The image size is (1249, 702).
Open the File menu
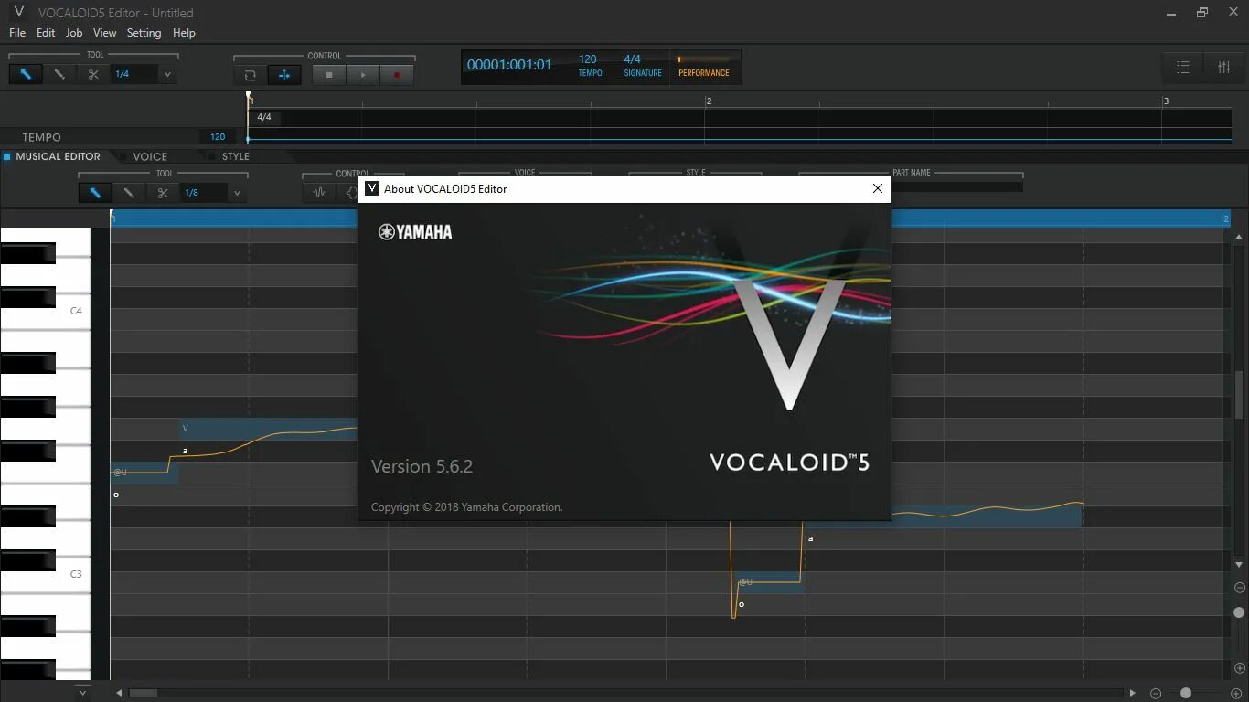[x=17, y=33]
